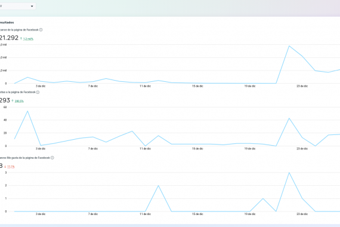Click the green up arrow next to 21.292
This screenshot has height=227, width=340.
pyautogui.click(x=21, y=39)
